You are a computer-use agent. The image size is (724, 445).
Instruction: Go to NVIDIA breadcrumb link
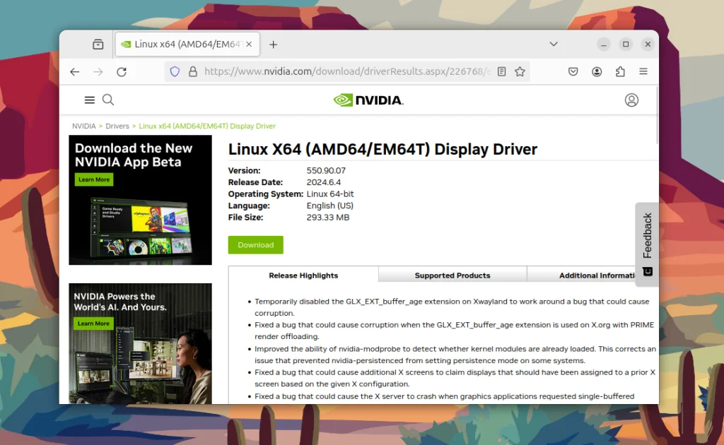click(83, 126)
